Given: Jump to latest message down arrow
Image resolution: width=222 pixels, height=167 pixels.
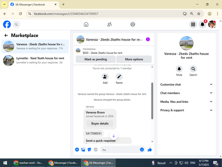Looking at the screenshot, I should (x=114, y=136).
